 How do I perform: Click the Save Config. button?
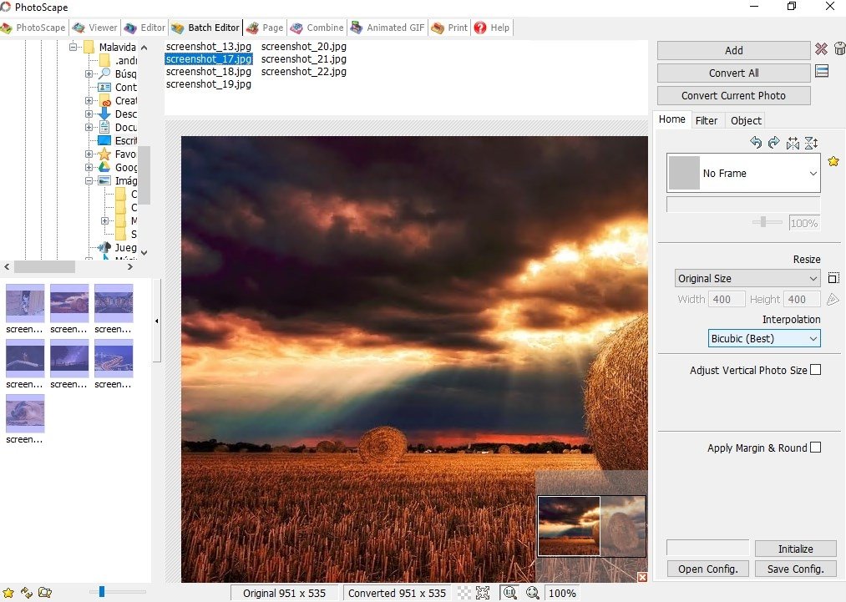pyautogui.click(x=795, y=569)
